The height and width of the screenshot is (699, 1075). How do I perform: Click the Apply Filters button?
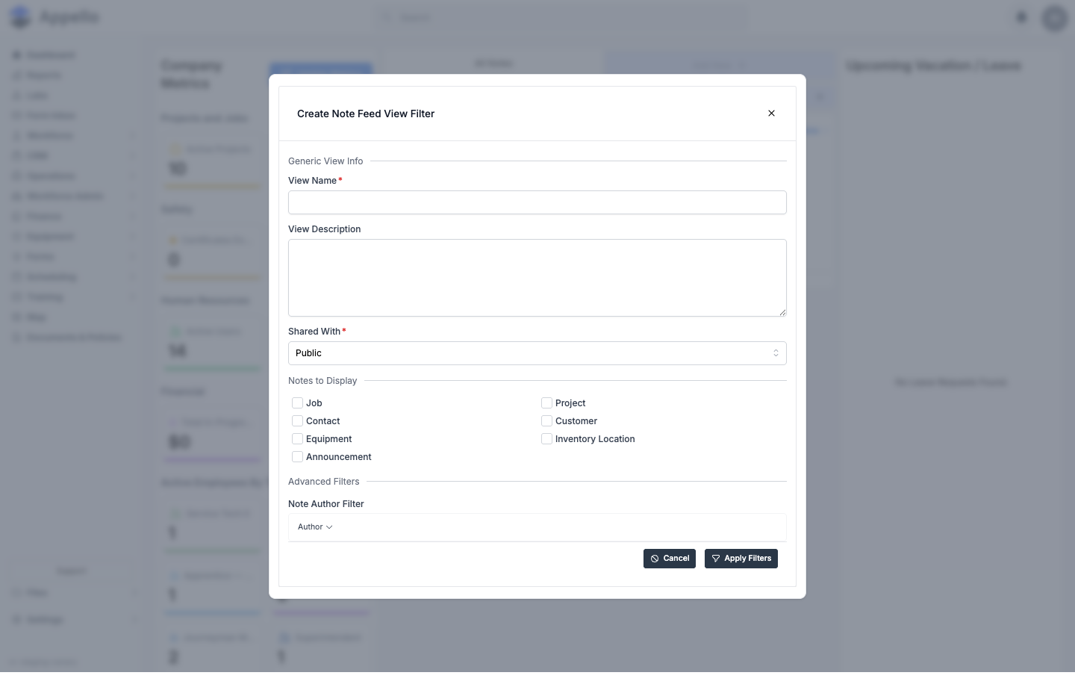pos(741,559)
